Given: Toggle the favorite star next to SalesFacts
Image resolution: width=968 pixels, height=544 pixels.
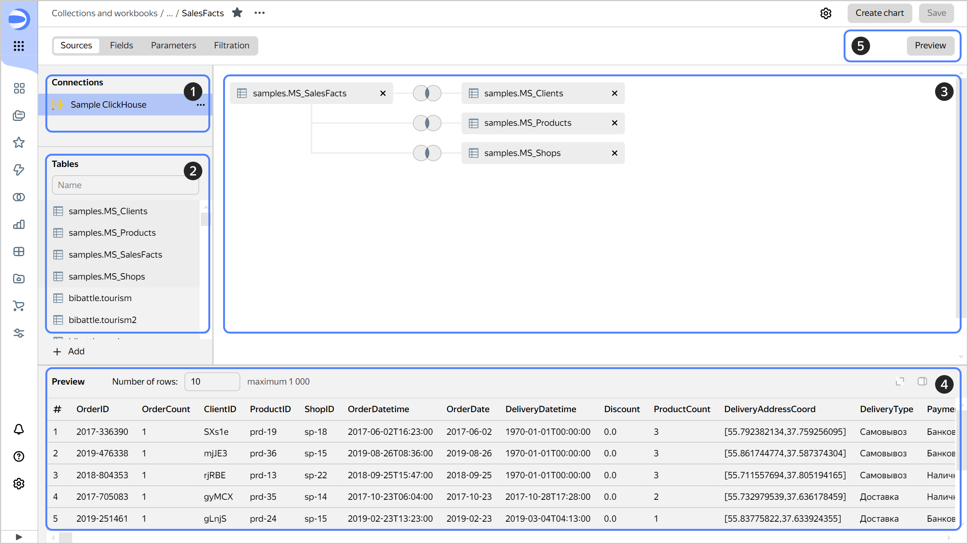Looking at the screenshot, I should click(237, 12).
